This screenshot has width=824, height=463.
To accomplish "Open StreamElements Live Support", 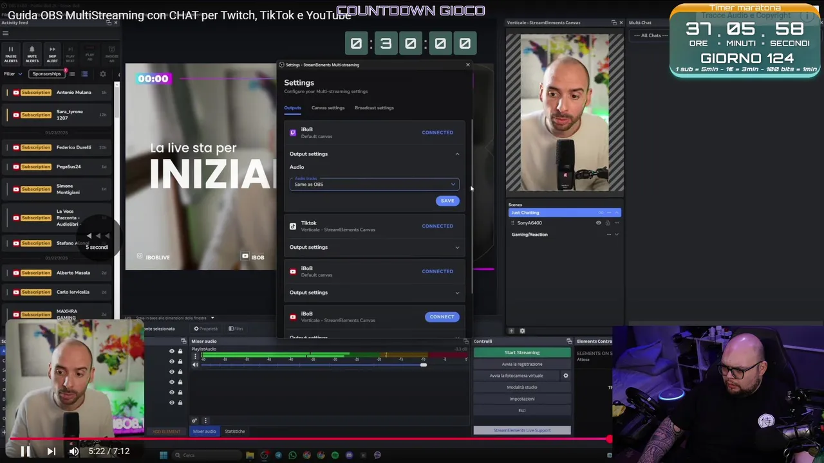I will (x=522, y=430).
